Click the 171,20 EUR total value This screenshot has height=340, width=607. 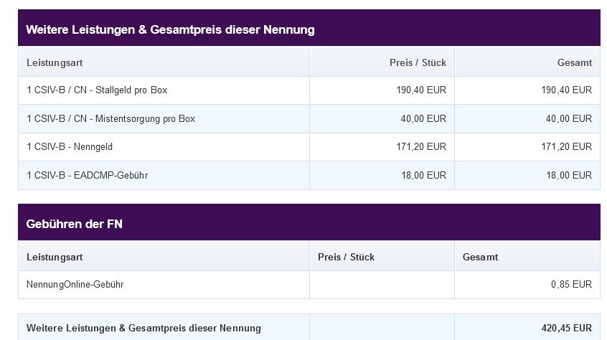coord(567,147)
